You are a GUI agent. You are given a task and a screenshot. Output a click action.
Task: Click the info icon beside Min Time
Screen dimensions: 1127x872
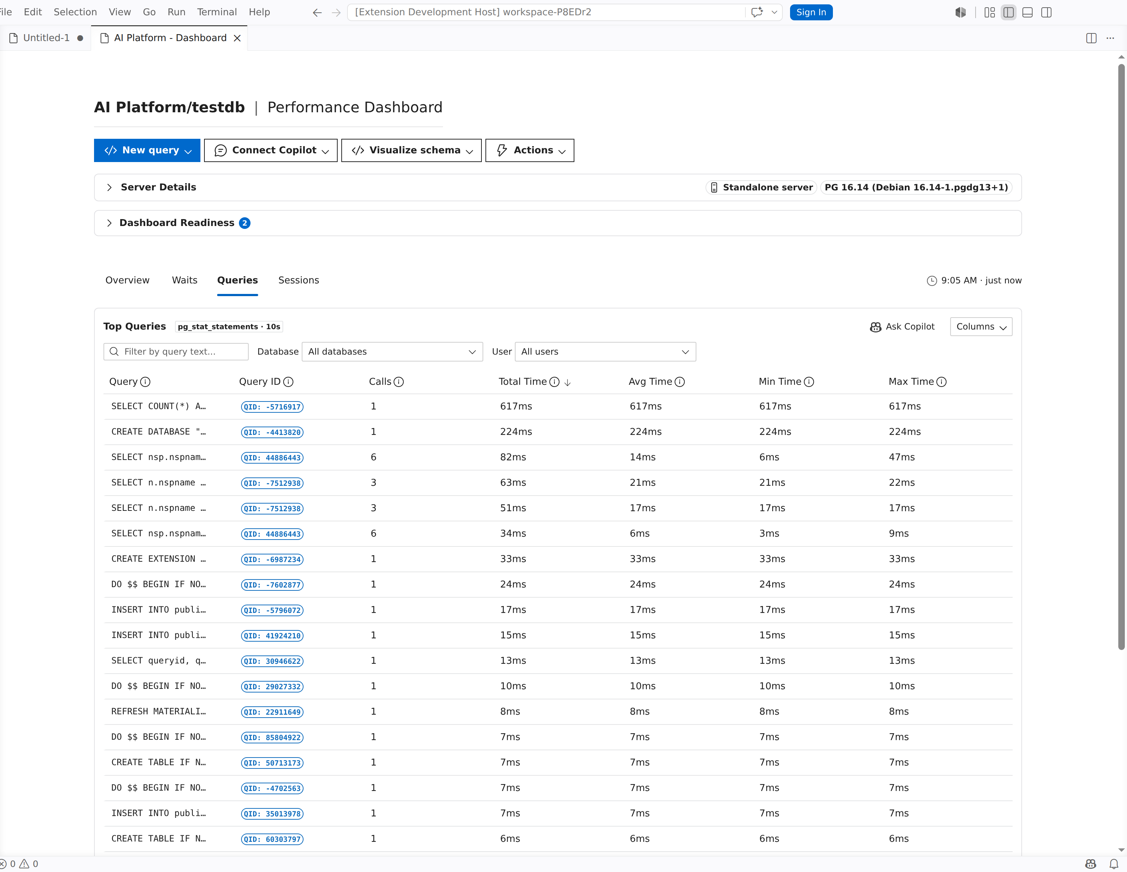(x=809, y=382)
